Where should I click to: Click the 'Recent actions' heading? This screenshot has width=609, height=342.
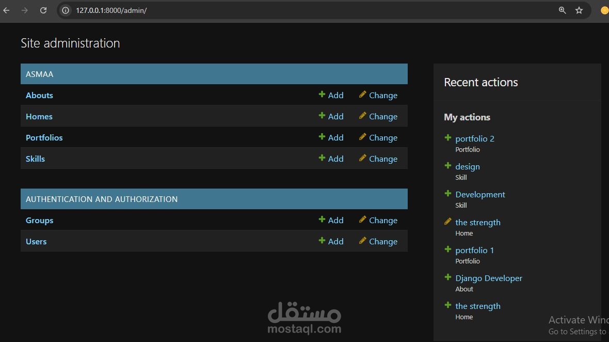click(481, 82)
